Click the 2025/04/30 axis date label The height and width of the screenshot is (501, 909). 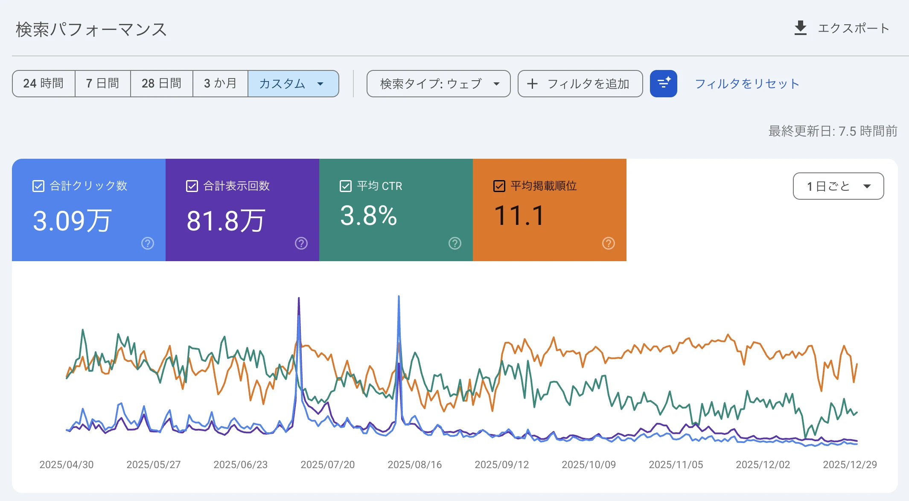pyautogui.click(x=67, y=465)
